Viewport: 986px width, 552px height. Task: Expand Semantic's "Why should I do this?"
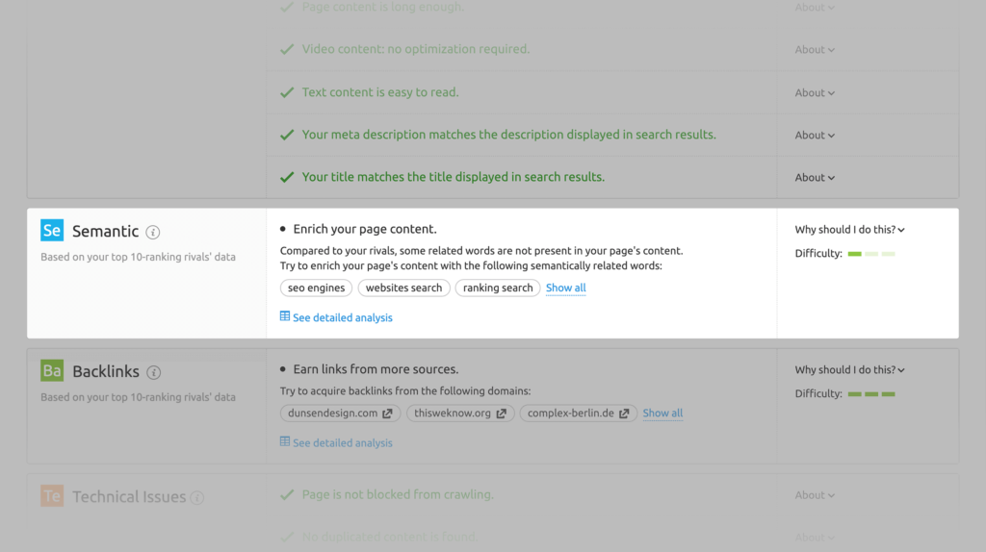(849, 230)
